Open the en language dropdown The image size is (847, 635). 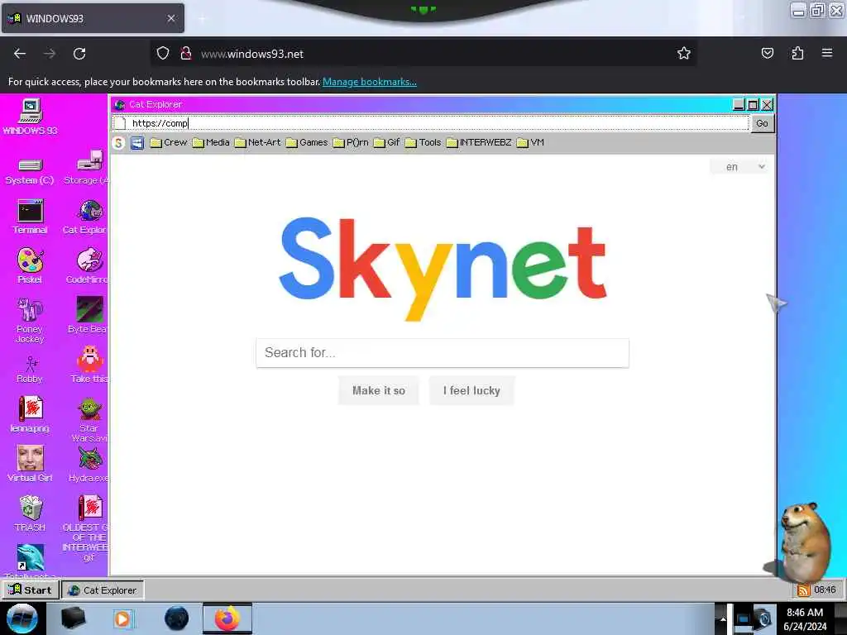coord(739,167)
